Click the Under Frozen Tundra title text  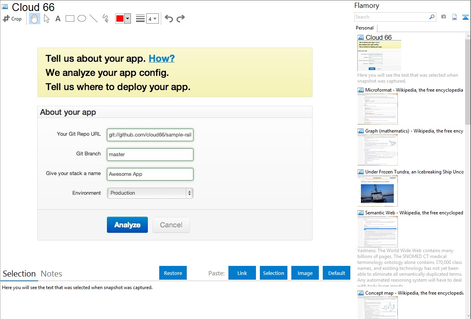point(414,171)
